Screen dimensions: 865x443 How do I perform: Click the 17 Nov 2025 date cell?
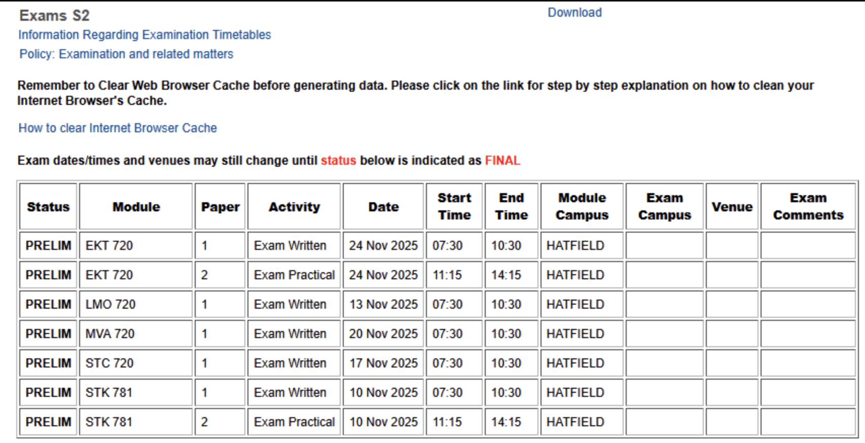coord(383,363)
